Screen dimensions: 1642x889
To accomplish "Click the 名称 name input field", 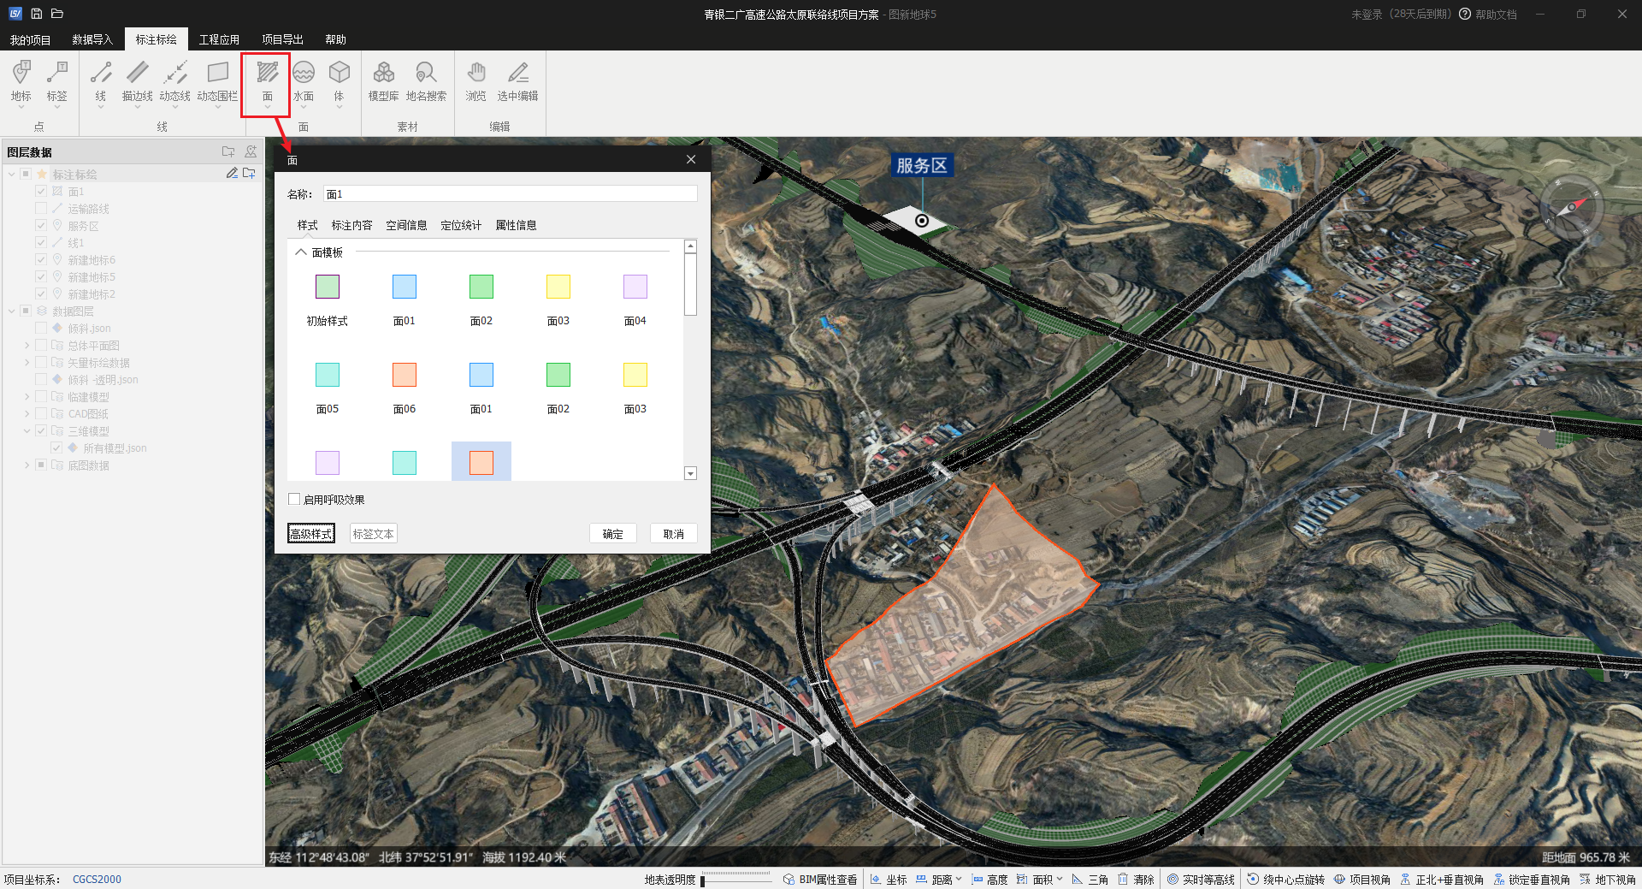I will 510,194.
